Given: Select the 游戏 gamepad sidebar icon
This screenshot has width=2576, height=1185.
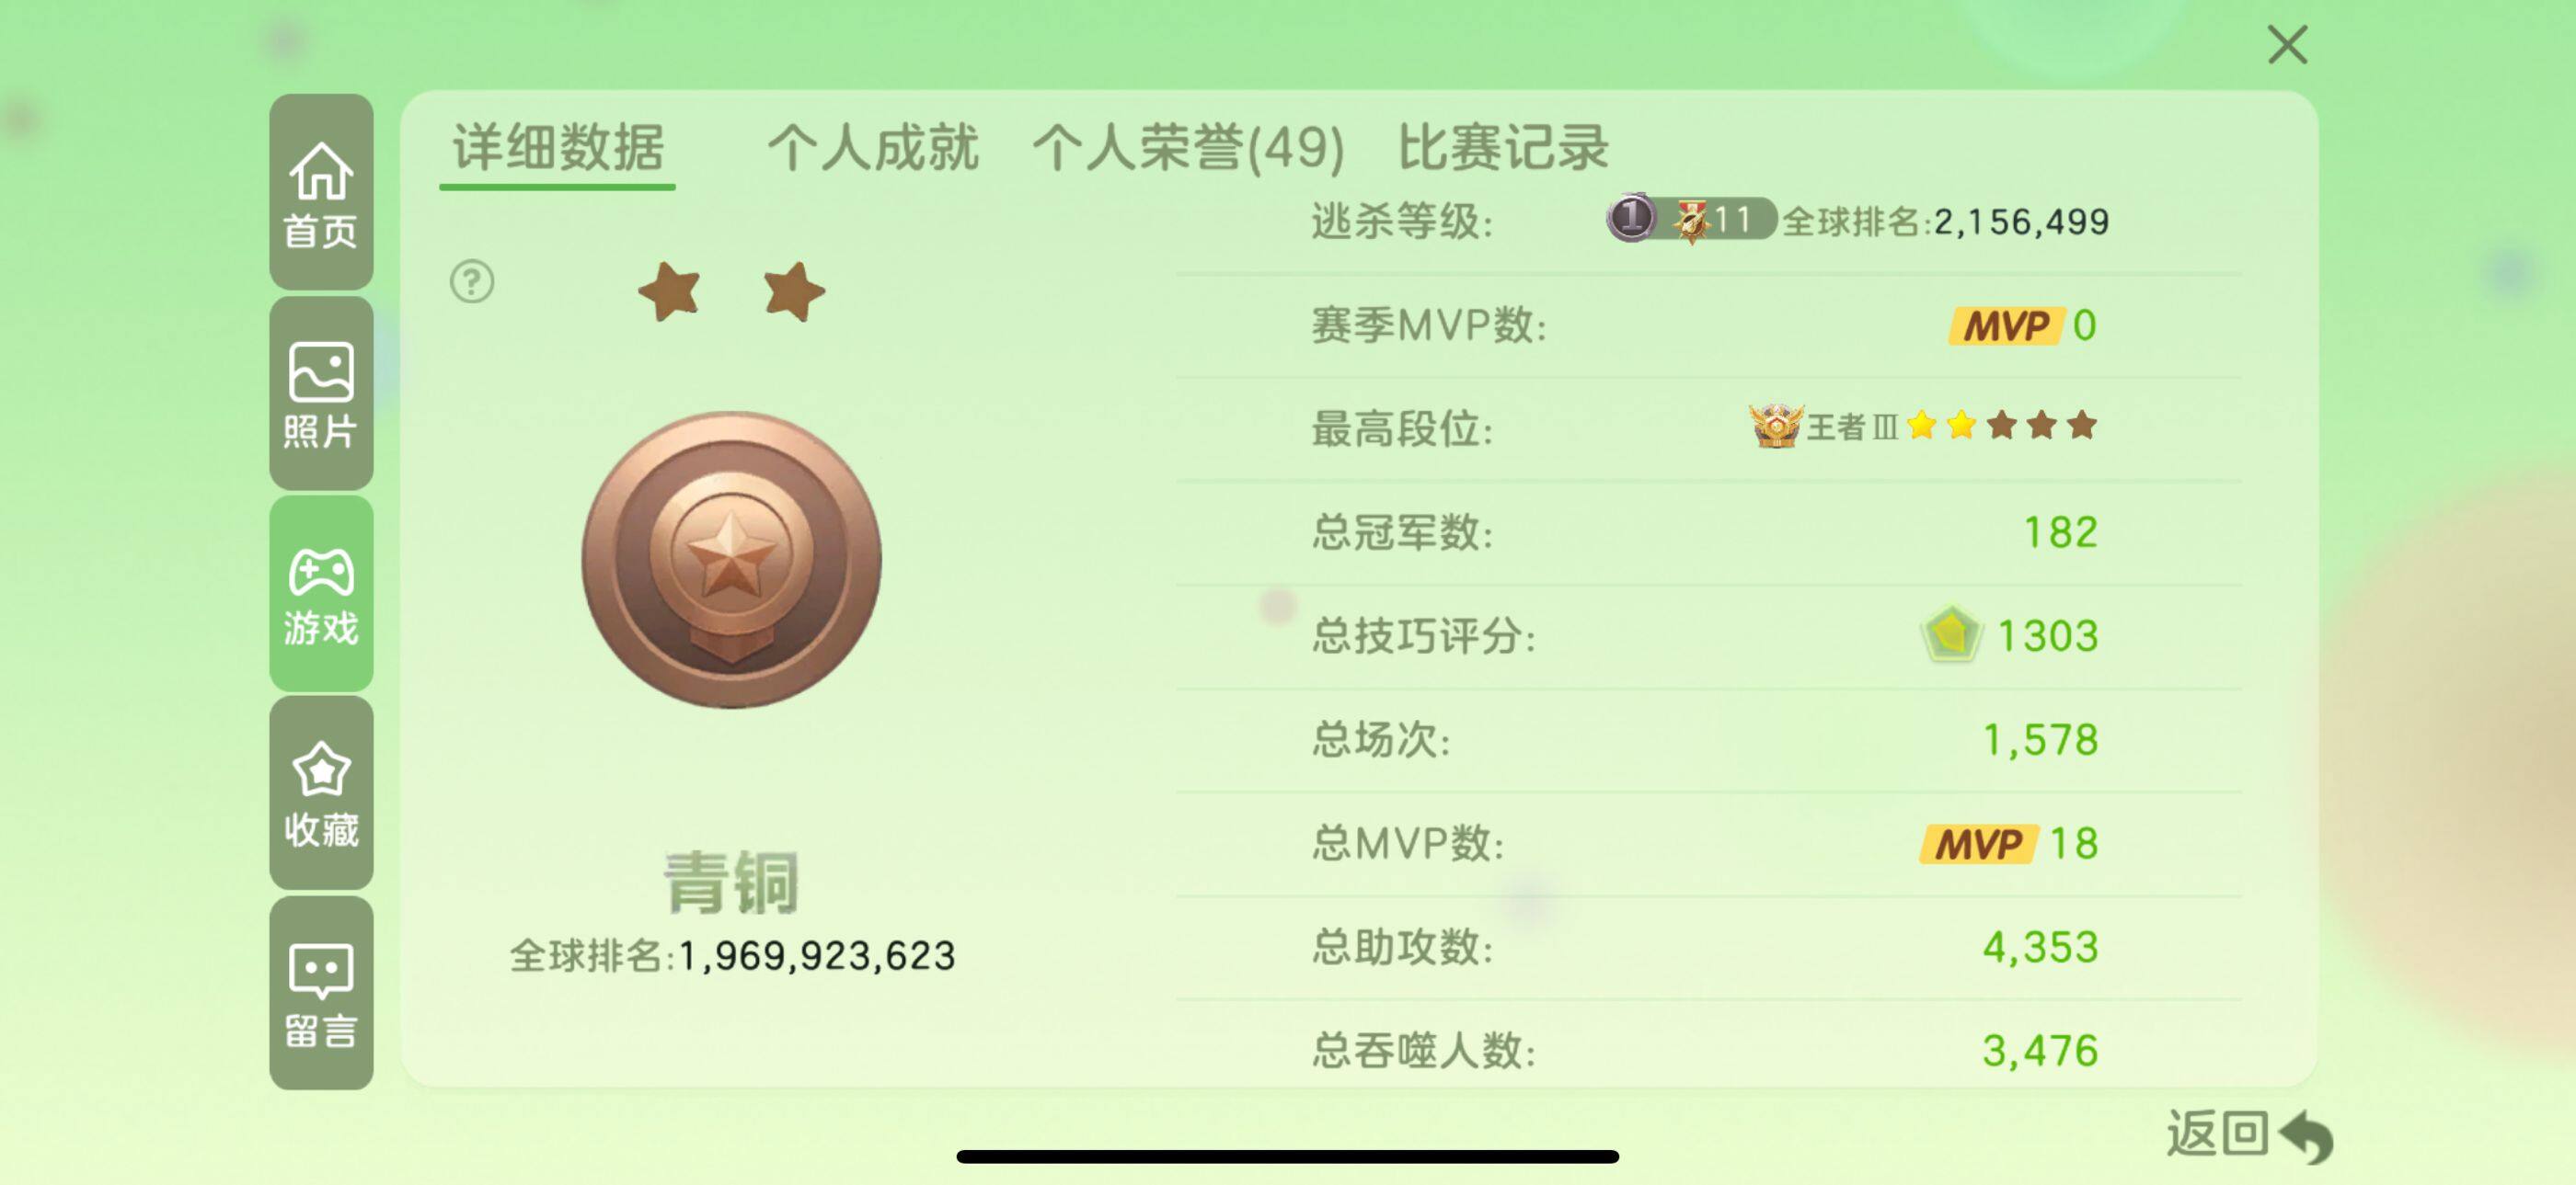Looking at the screenshot, I should (321, 594).
